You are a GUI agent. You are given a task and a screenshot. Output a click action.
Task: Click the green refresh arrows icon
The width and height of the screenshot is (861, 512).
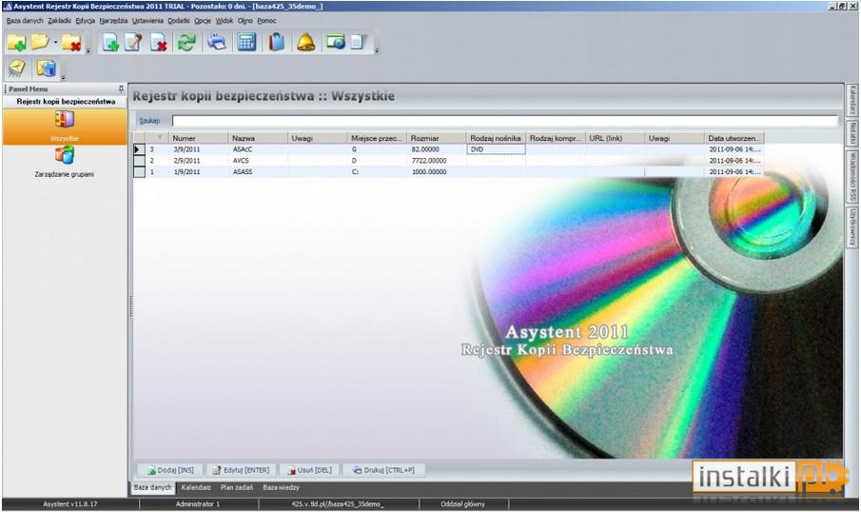pyautogui.click(x=186, y=42)
